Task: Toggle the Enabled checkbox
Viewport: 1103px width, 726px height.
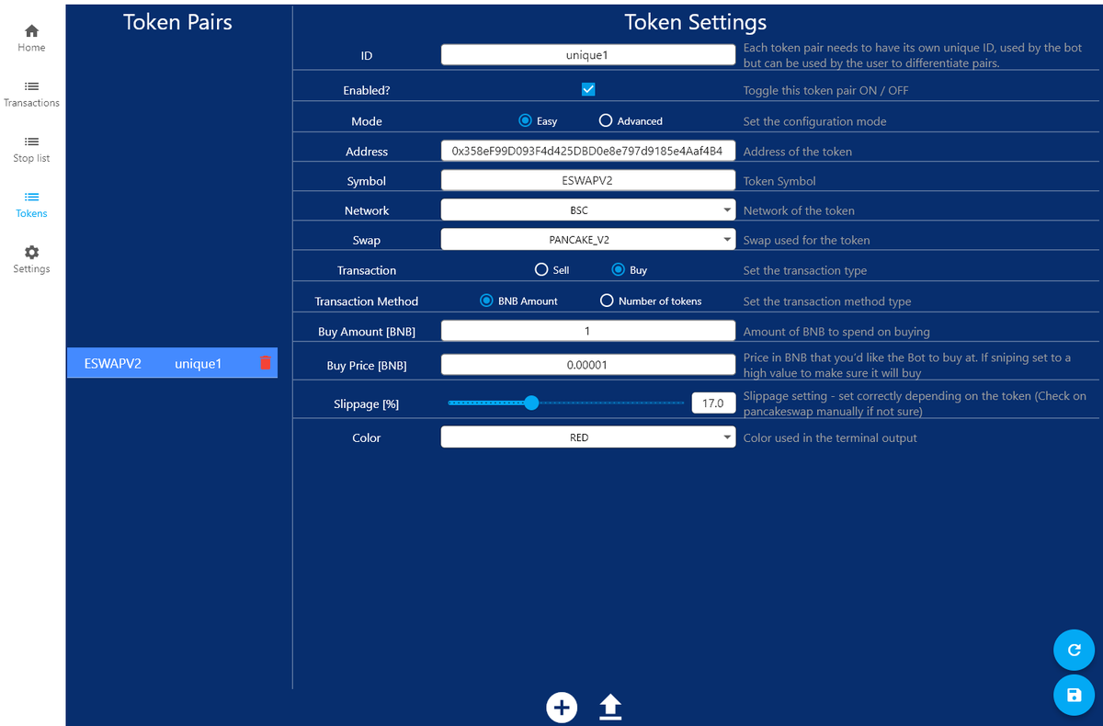Action: click(x=588, y=89)
